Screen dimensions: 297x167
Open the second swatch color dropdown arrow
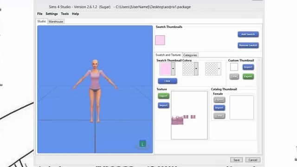(196, 69)
